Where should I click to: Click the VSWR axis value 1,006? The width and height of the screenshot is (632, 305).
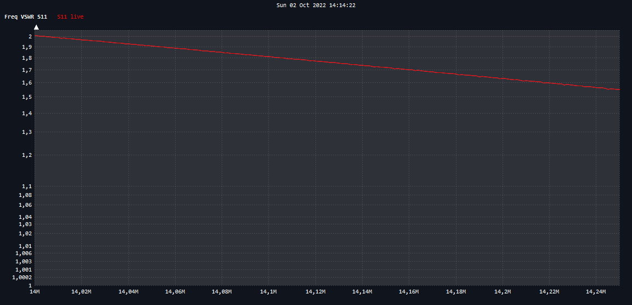coord(24,253)
